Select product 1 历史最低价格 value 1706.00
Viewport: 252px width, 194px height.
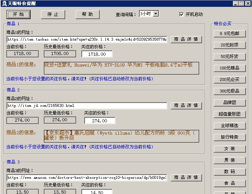coord(60,54)
